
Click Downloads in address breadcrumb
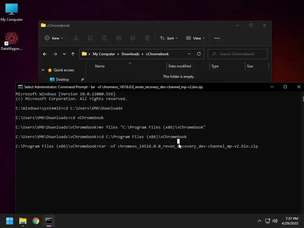[131, 54]
